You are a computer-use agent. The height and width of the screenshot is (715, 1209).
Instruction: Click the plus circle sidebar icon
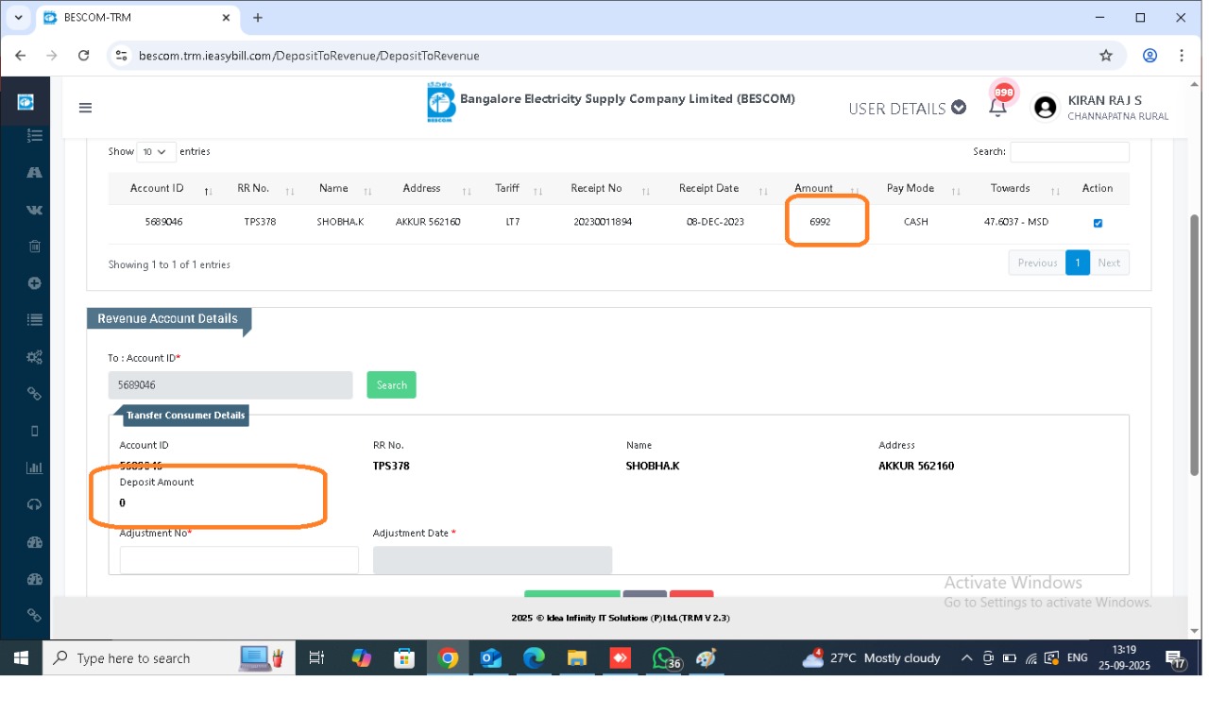tap(35, 283)
